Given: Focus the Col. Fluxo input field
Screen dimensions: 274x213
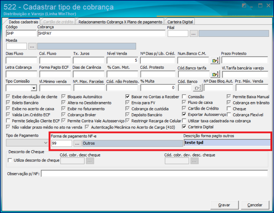Looking at the screenshot, I should coord(55,60).
